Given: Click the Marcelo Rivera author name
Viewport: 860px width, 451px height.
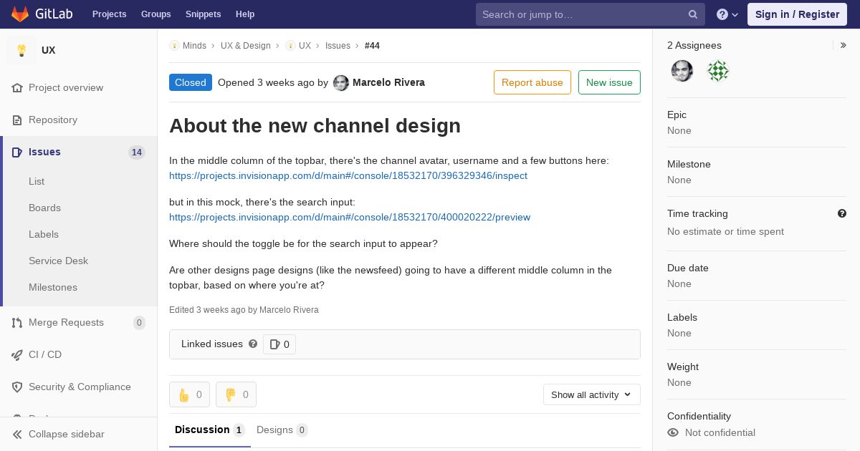Looking at the screenshot, I should [388, 82].
